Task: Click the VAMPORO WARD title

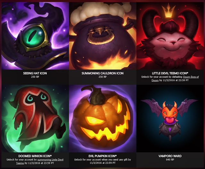Action: pos(170,156)
